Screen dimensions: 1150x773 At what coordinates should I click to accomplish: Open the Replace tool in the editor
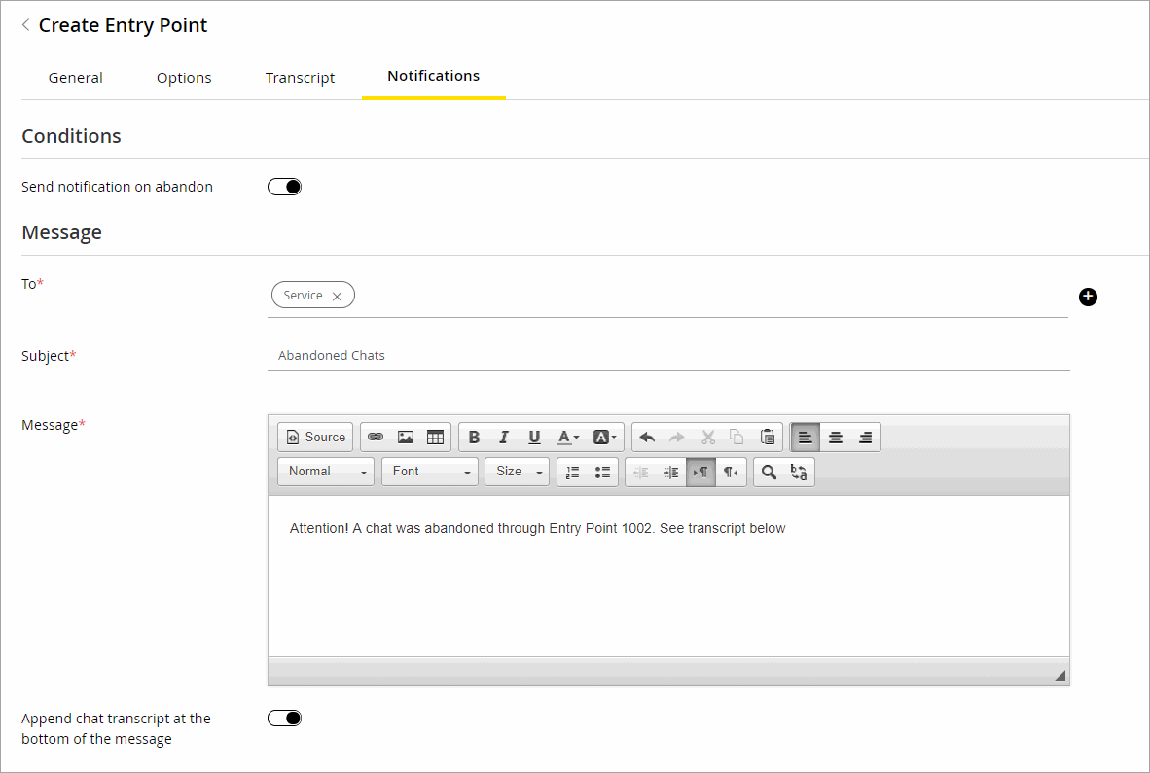(799, 473)
